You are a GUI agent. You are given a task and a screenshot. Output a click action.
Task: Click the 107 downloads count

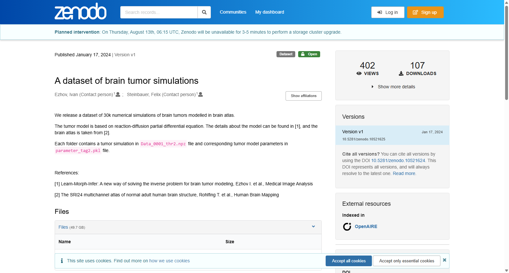417,65
